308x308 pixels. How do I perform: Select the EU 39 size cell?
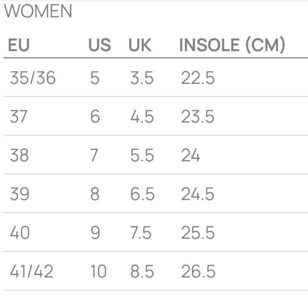click(20, 194)
